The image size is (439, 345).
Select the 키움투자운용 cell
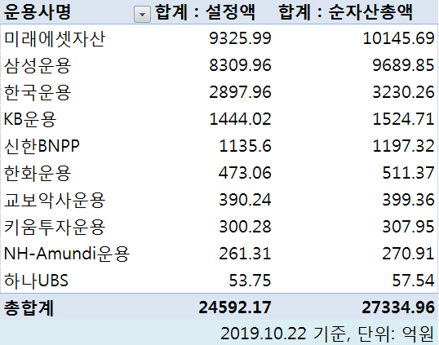tap(55, 227)
